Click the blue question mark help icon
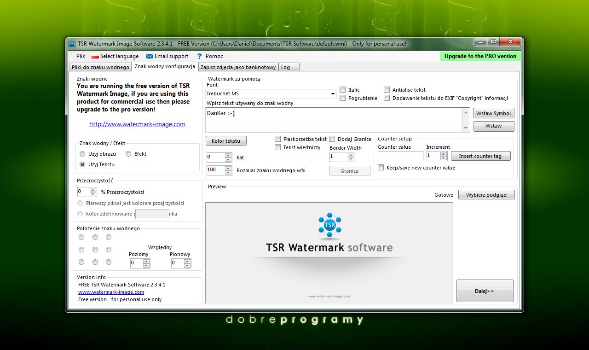The height and width of the screenshot is (350, 589). coord(200,56)
